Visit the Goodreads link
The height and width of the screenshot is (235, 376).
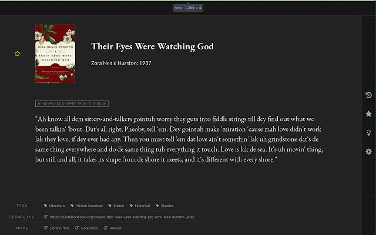pyautogui.click(x=91, y=227)
